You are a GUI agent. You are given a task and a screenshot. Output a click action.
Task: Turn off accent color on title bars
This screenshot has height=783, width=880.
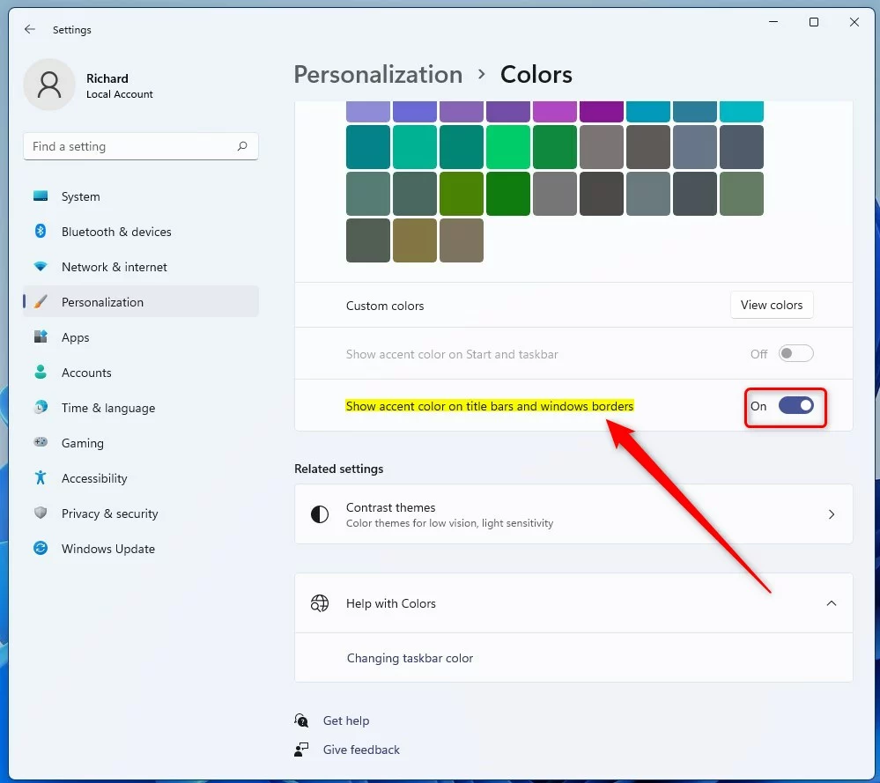pyautogui.click(x=795, y=406)
